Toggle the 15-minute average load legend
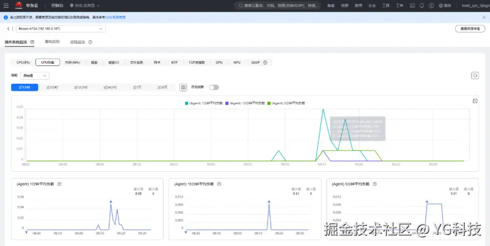The height and width of the screenshot is (246, 490). 245,103
